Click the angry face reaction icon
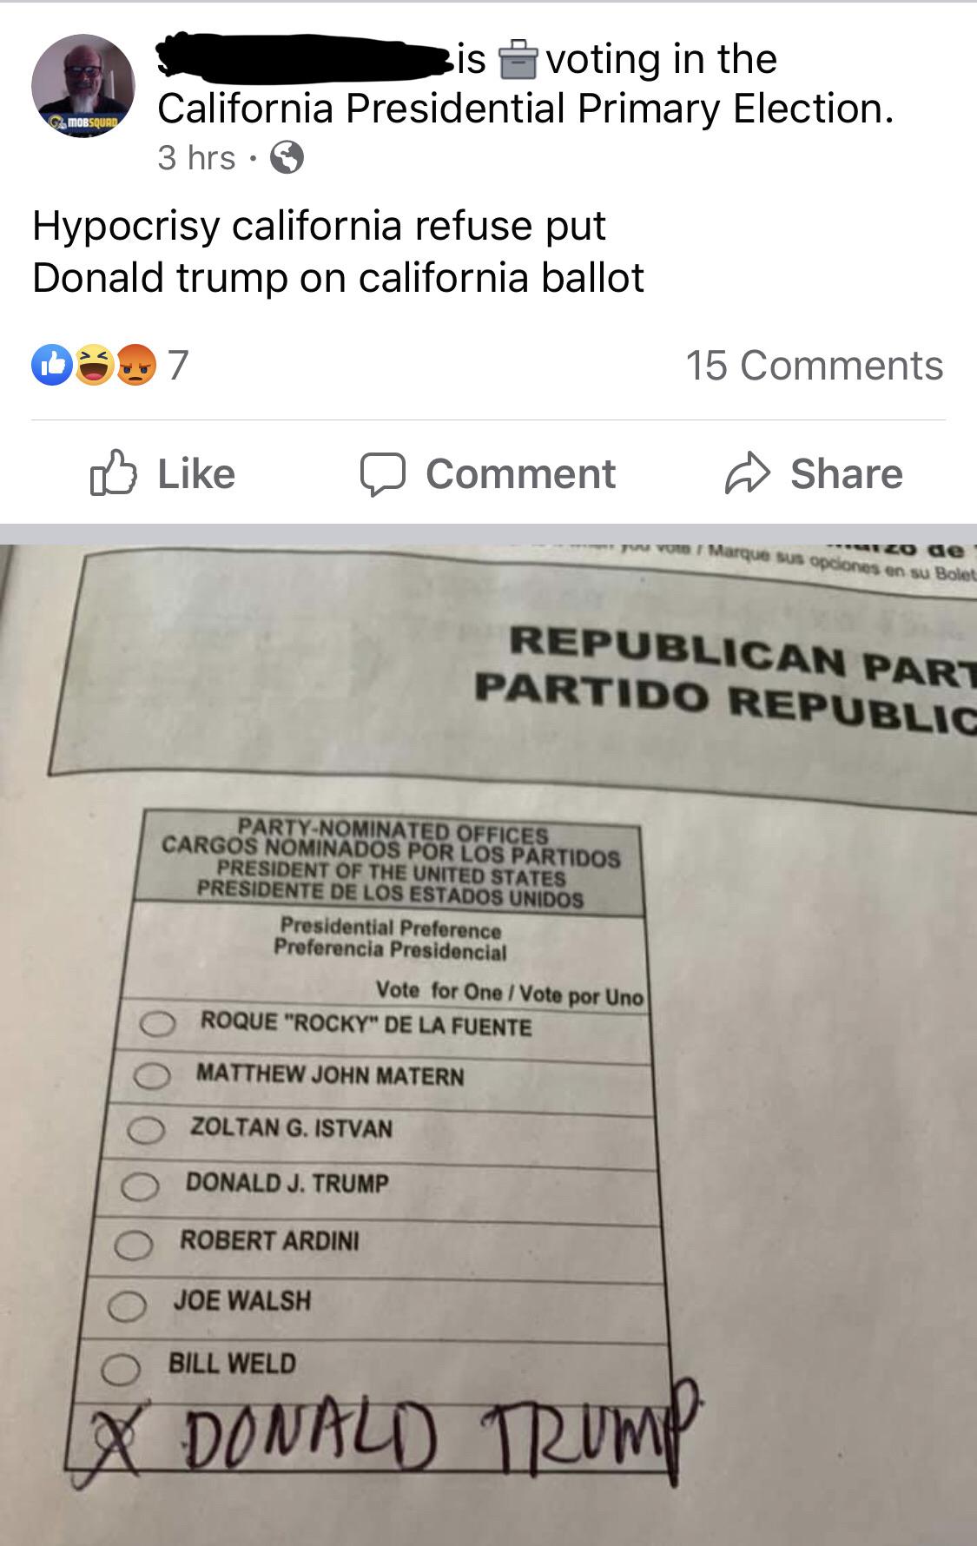Screen dimensions: 977x1546 tap(135, 365)
